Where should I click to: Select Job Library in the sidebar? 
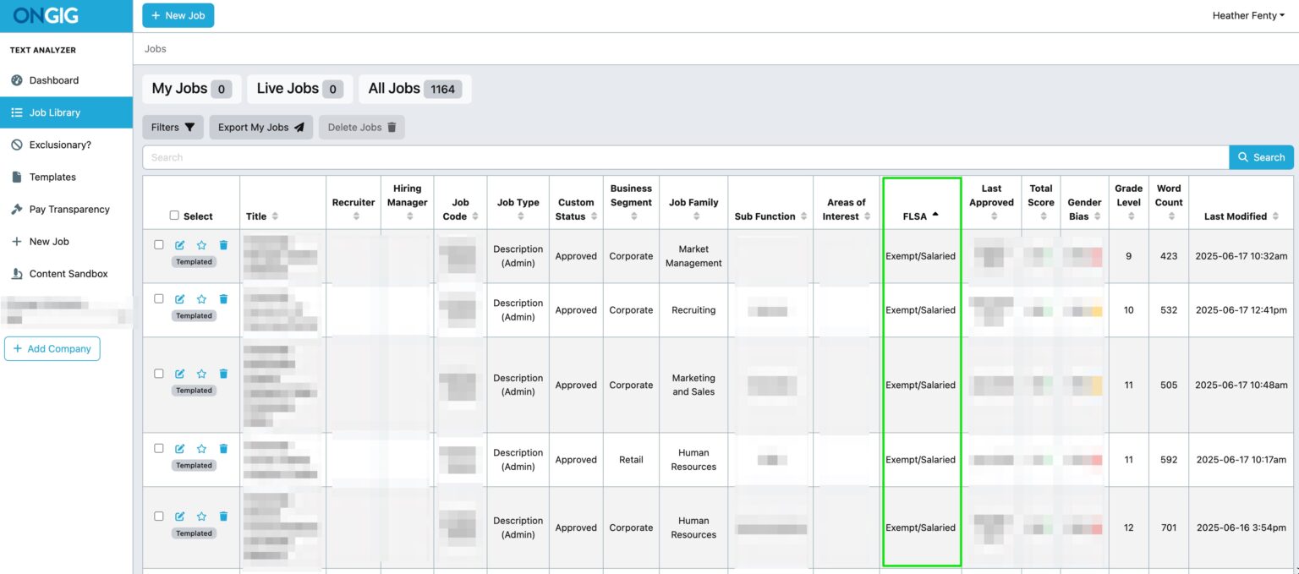pyautogui.click(x=56, y=112)
